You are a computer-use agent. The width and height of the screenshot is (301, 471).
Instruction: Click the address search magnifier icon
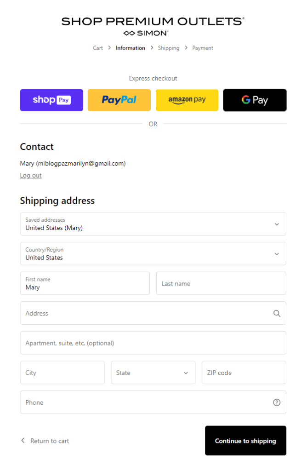click(277, 313)
